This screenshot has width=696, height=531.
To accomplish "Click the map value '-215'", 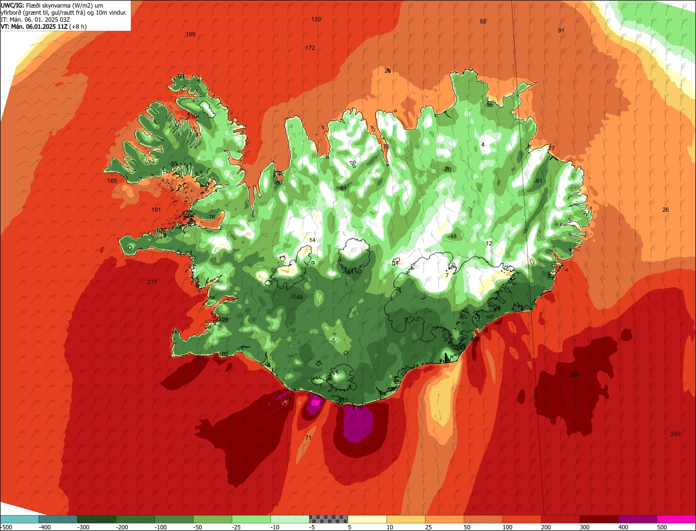I will pyautogui.click(x=343, y=400).
